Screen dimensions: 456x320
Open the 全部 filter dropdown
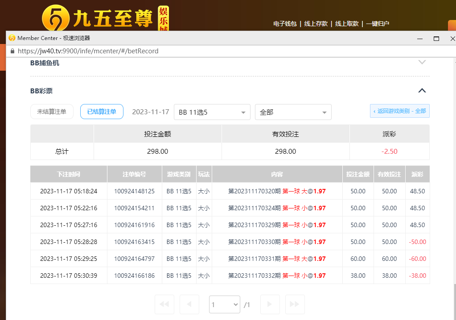[293, 112]
